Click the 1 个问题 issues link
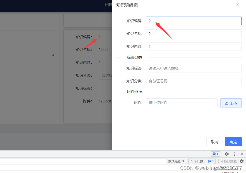Screen dimensions: 246x173 (202, 161)
